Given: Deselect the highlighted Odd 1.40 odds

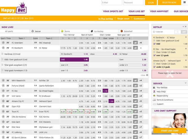Looking at the screenshot, I should (74, 60).
